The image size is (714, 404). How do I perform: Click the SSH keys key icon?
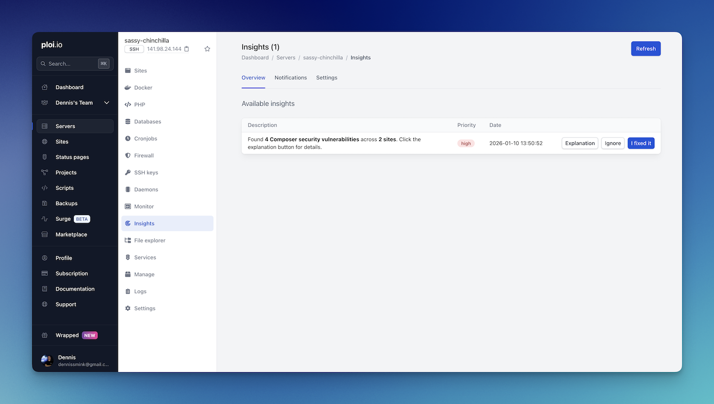pos(128,173)
